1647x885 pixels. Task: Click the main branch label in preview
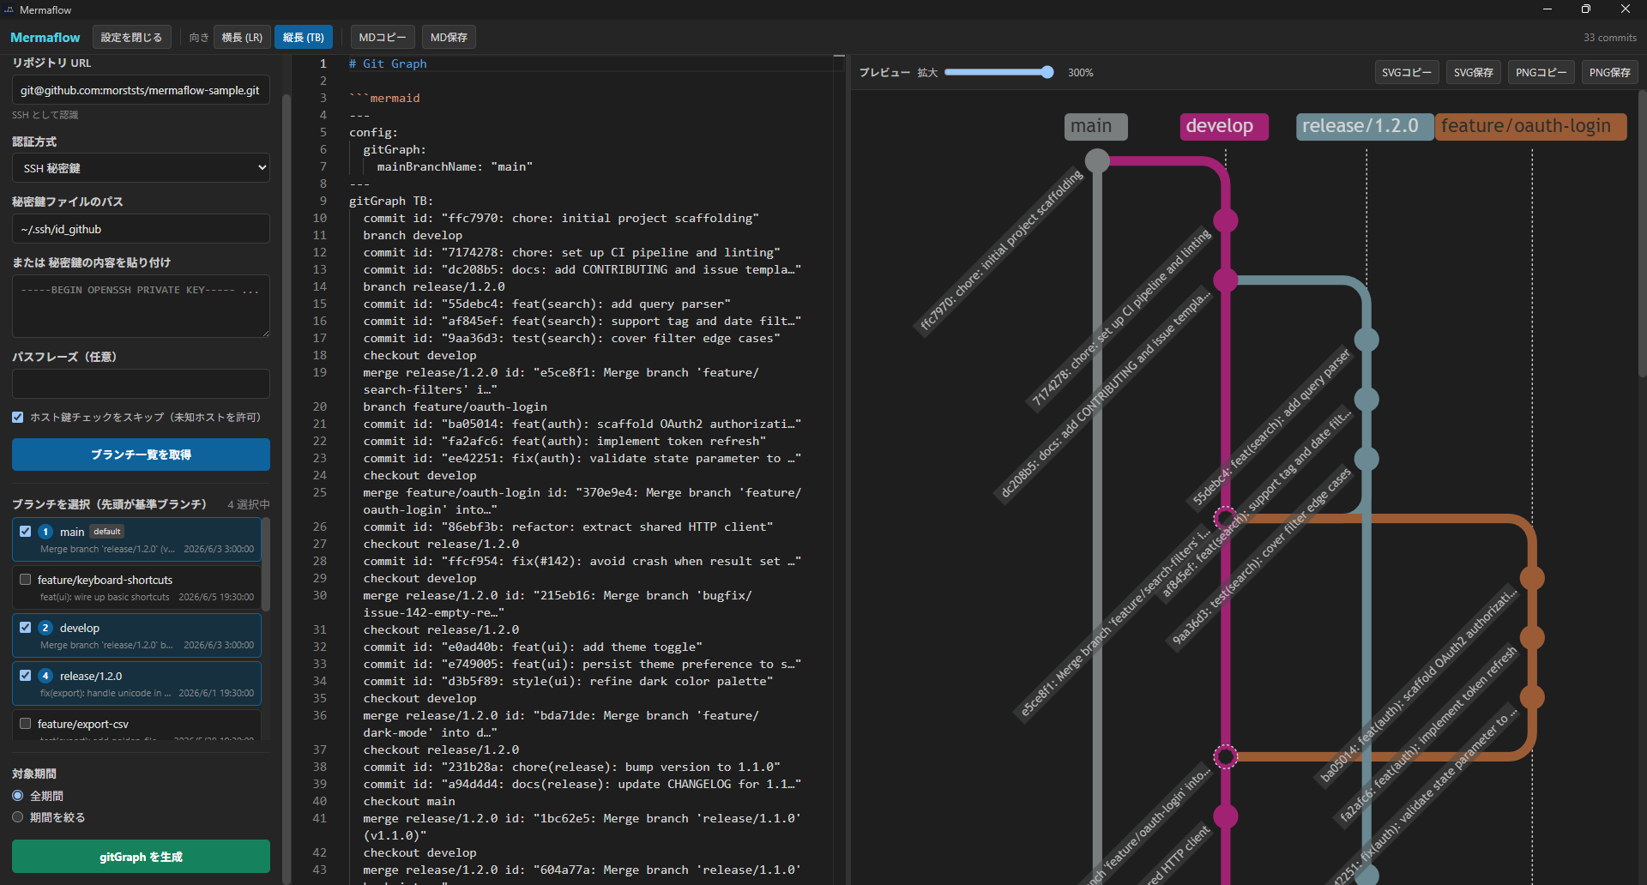pyautogui.click(x=1096, y=126)
